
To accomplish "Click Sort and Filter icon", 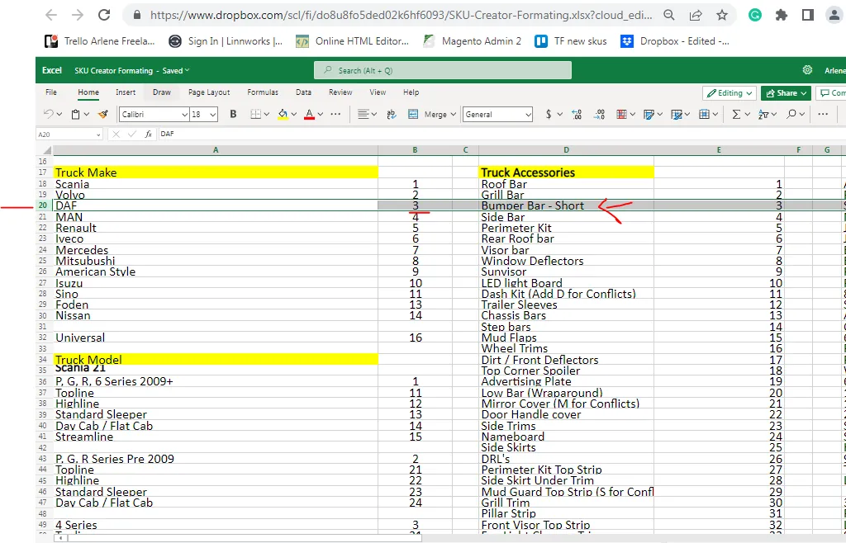I will (763, 114).
